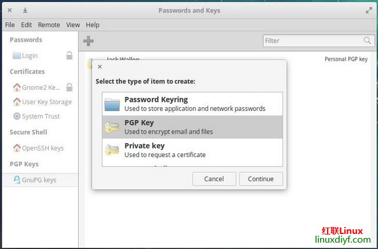Click the Login keyring lock icon
The width and height of the screenshot is (378, 249).
click(69, 56)
